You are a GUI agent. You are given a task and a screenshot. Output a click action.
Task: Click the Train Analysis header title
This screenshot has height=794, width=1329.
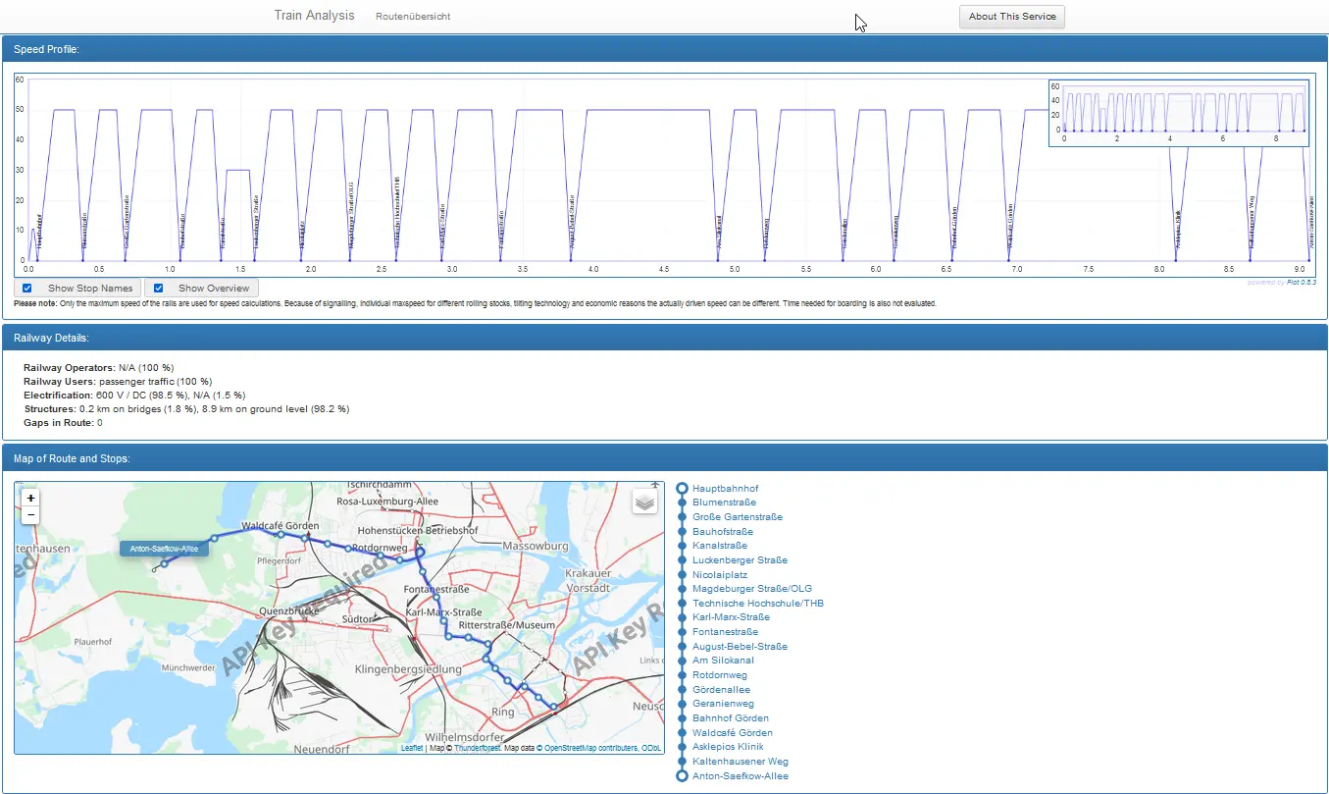click(x=314, y=16)
